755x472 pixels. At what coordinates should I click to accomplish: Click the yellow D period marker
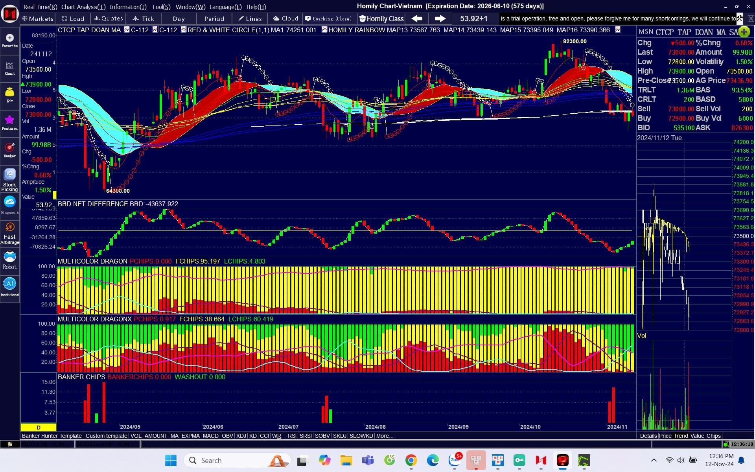pos(39,427)
